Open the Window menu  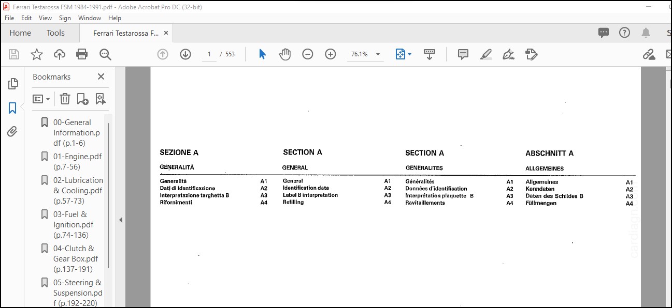tap(90, 18)
